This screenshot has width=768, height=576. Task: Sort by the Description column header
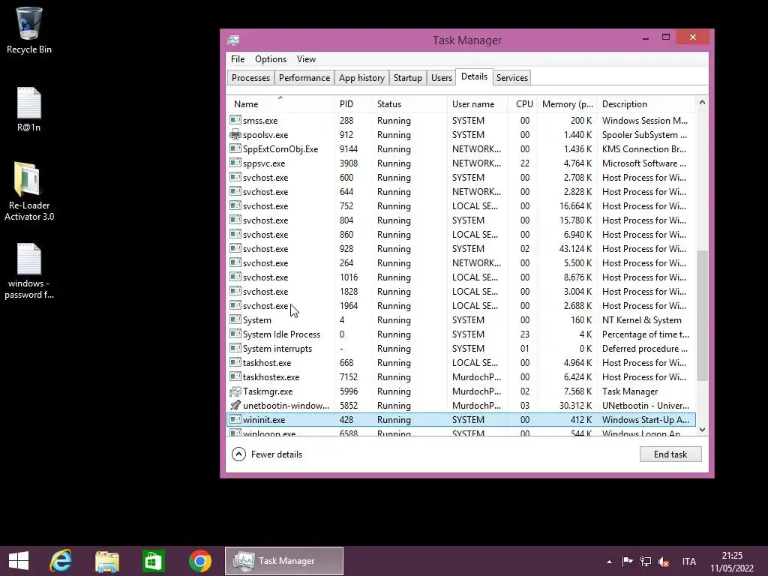(646, 103)
